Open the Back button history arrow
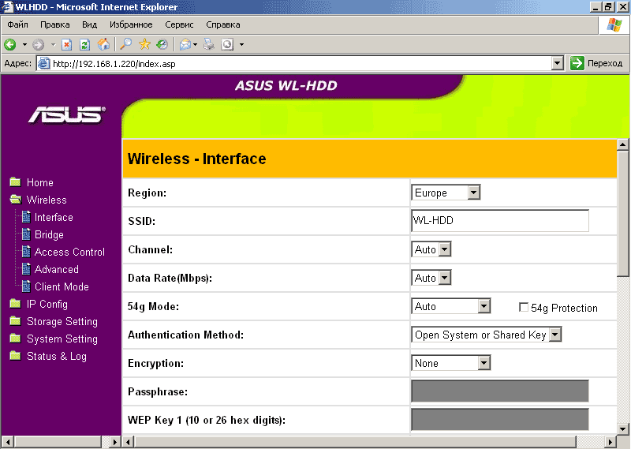631x449 pixels. point(24,44)
